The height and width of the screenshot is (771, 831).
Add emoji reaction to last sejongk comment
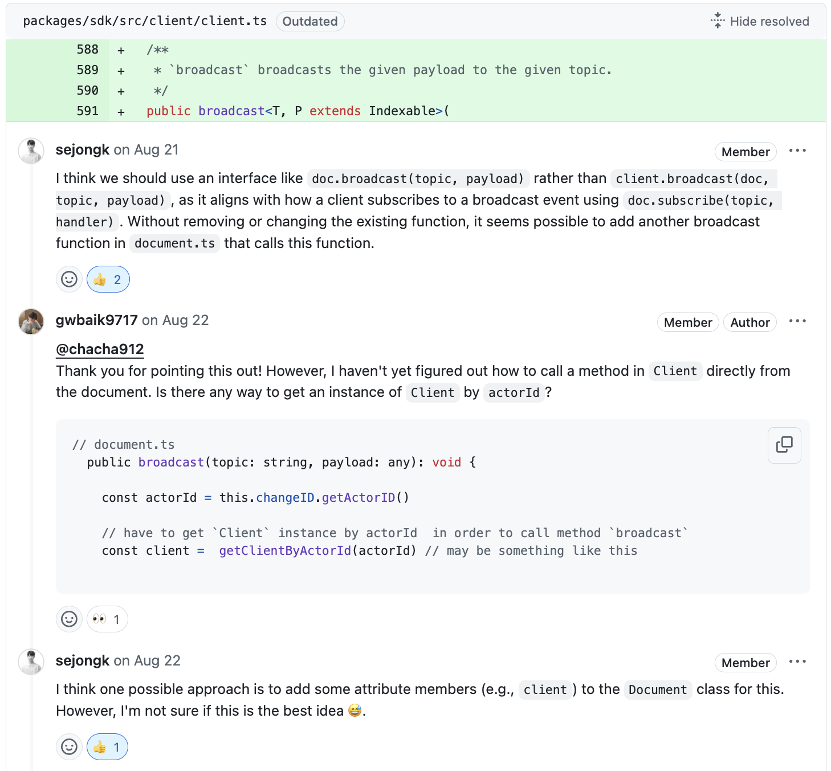click(x=69, y=747)
